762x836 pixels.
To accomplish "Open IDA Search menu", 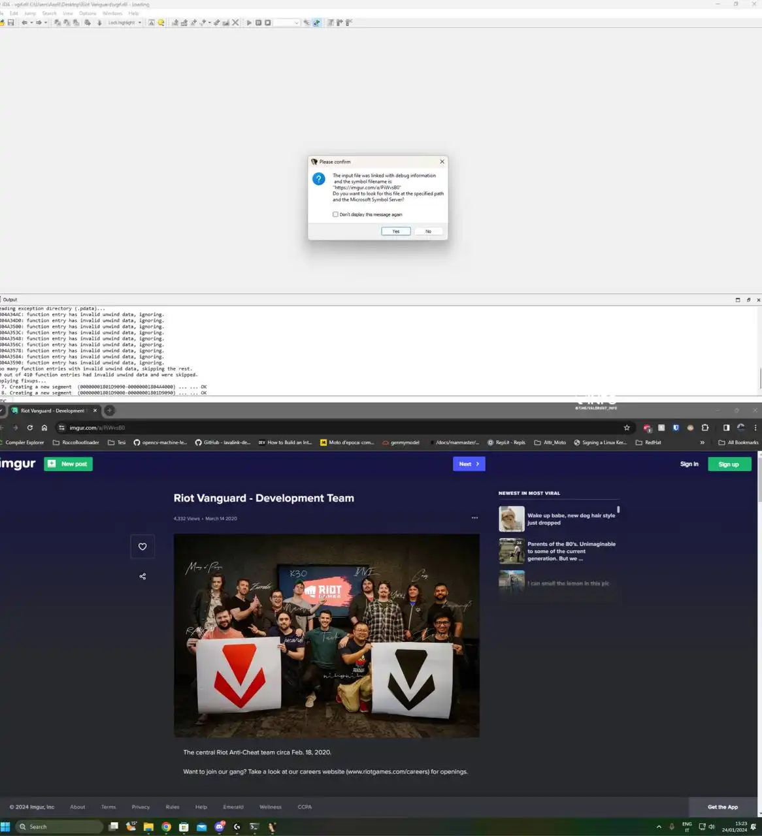I will tap(50, 13).
